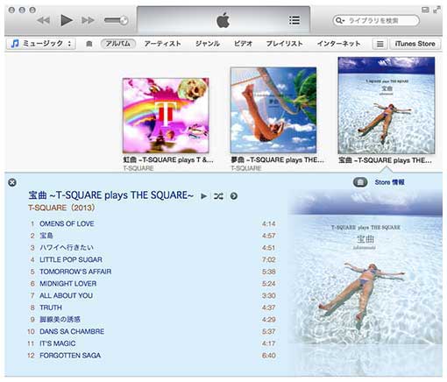The width and height of the screenshot is (447, 382).
Task: Skip to next track with fast-forward icon
Action: click(88, 20)
